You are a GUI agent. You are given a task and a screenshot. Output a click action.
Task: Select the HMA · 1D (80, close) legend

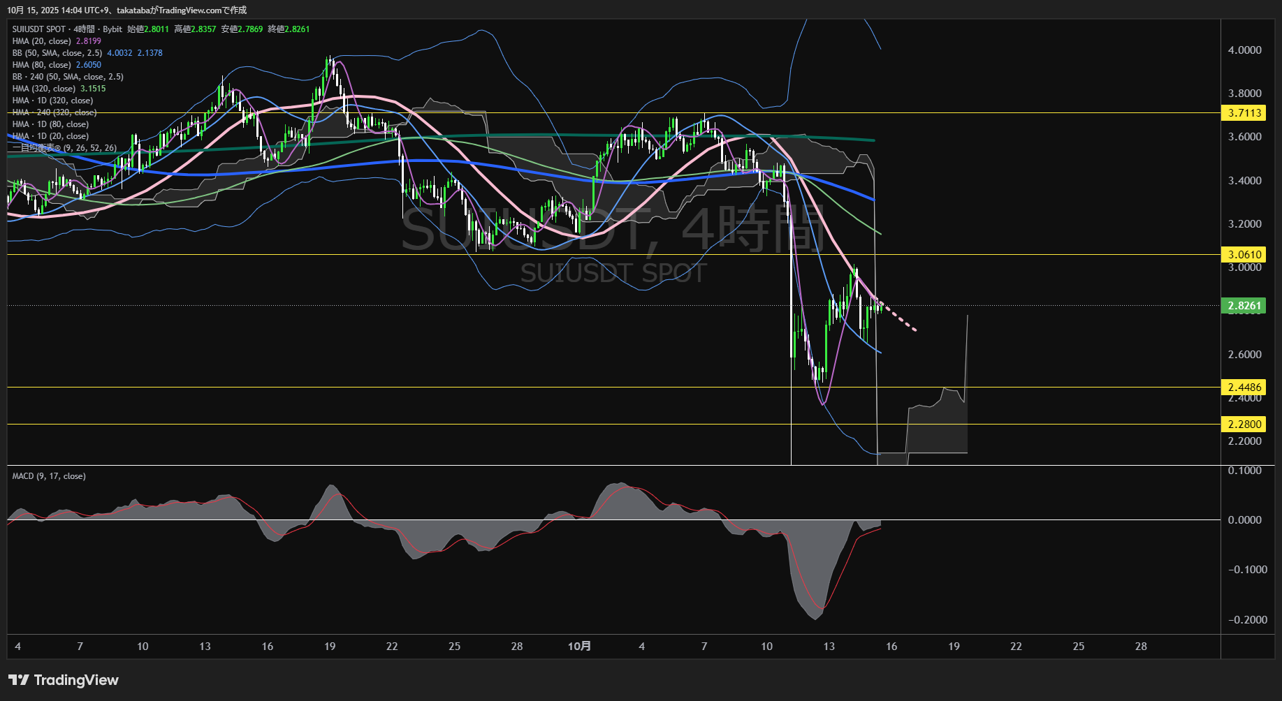tap(50, 124)
